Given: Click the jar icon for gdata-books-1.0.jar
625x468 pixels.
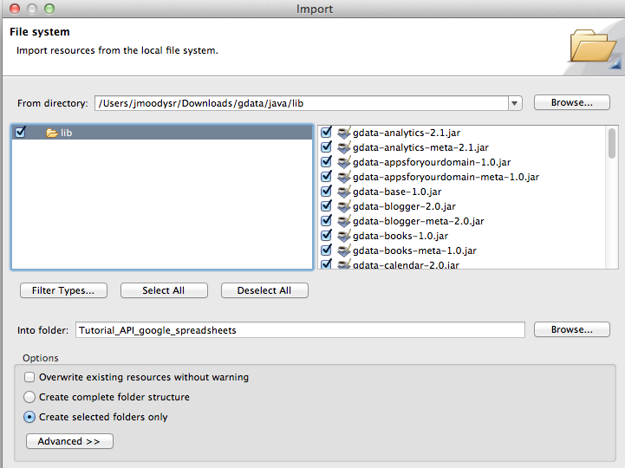Looking at the screenshot, I should click(344, 236).
